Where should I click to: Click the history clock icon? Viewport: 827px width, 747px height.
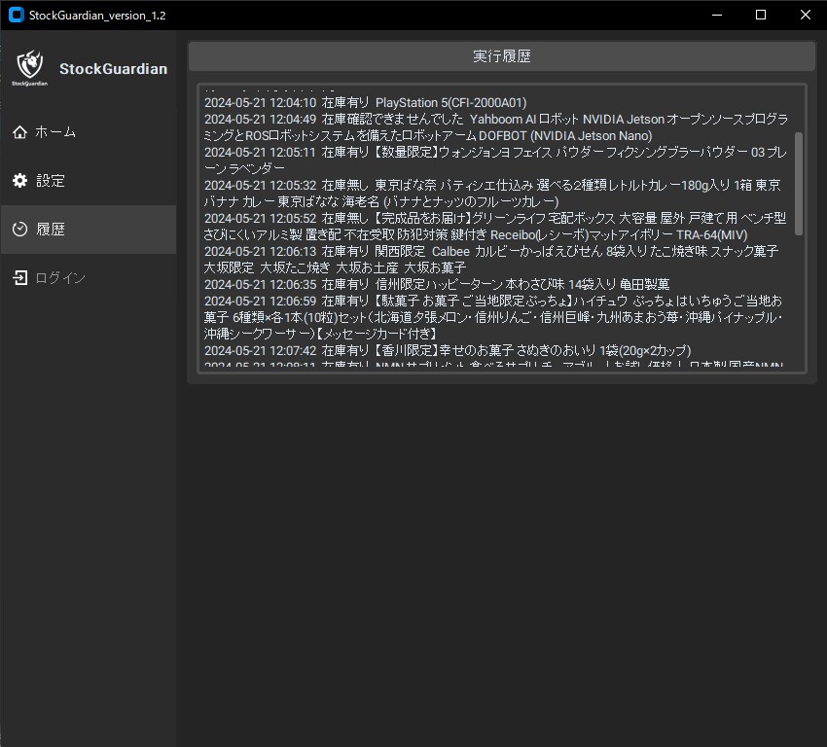click(x=20, y=229)
